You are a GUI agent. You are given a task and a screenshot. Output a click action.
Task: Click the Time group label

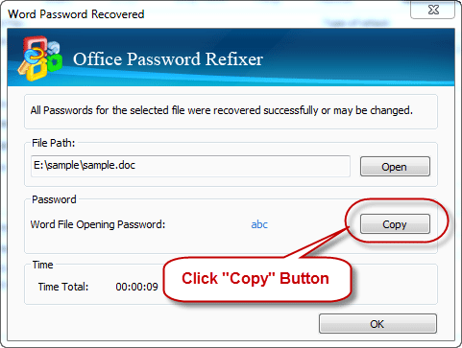[x=42, y=265]
